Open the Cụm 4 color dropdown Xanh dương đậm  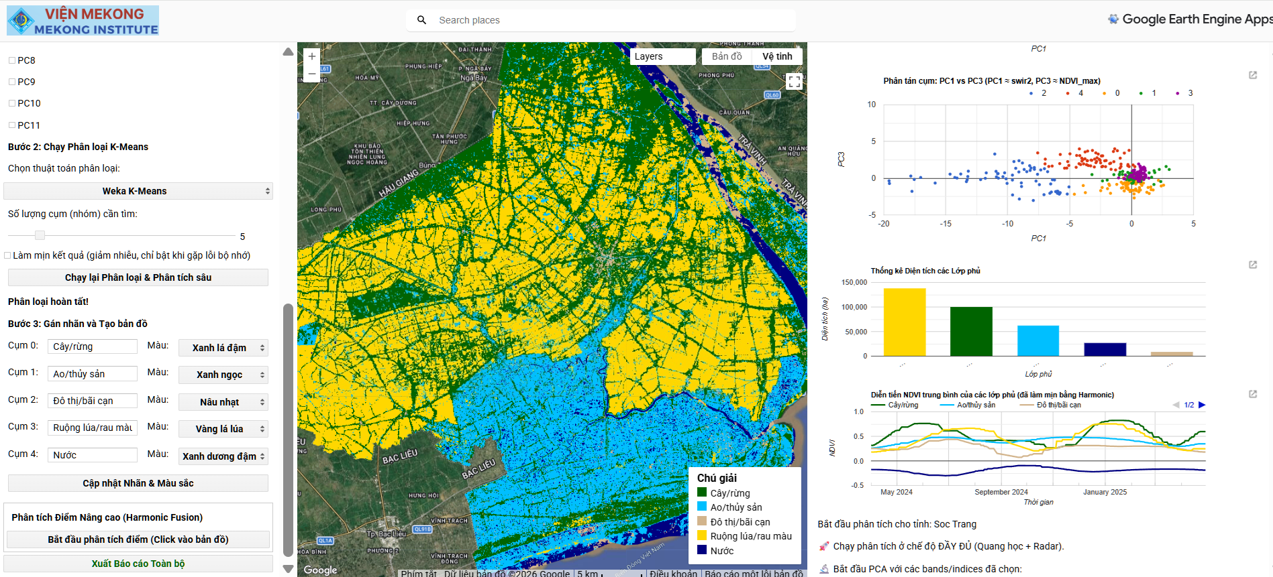coord(223,456)
